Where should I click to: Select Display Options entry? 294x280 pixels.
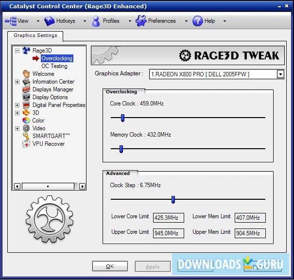[50, 97]
